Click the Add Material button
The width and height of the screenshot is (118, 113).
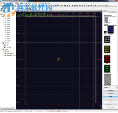(110, 93)
